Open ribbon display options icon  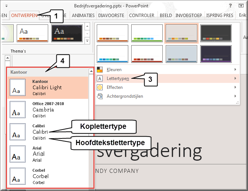click(x=241, y=6)
